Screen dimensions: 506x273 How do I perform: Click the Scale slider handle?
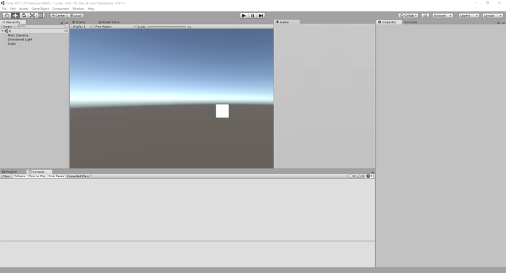click(147, 26)
